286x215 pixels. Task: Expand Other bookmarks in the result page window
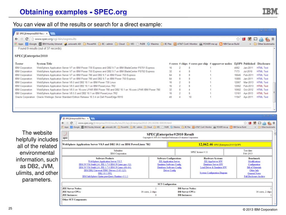coord(267,127)
